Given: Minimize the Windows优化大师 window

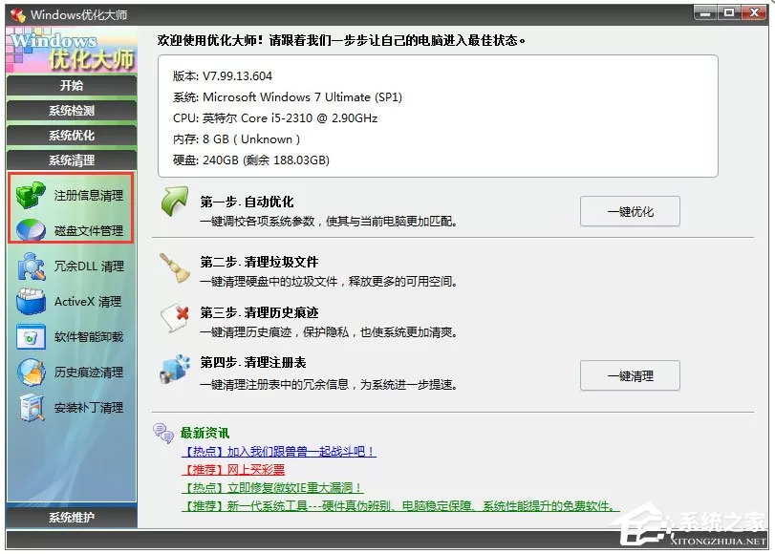Looking at the screenshot, I should click(x=705, y=12).
